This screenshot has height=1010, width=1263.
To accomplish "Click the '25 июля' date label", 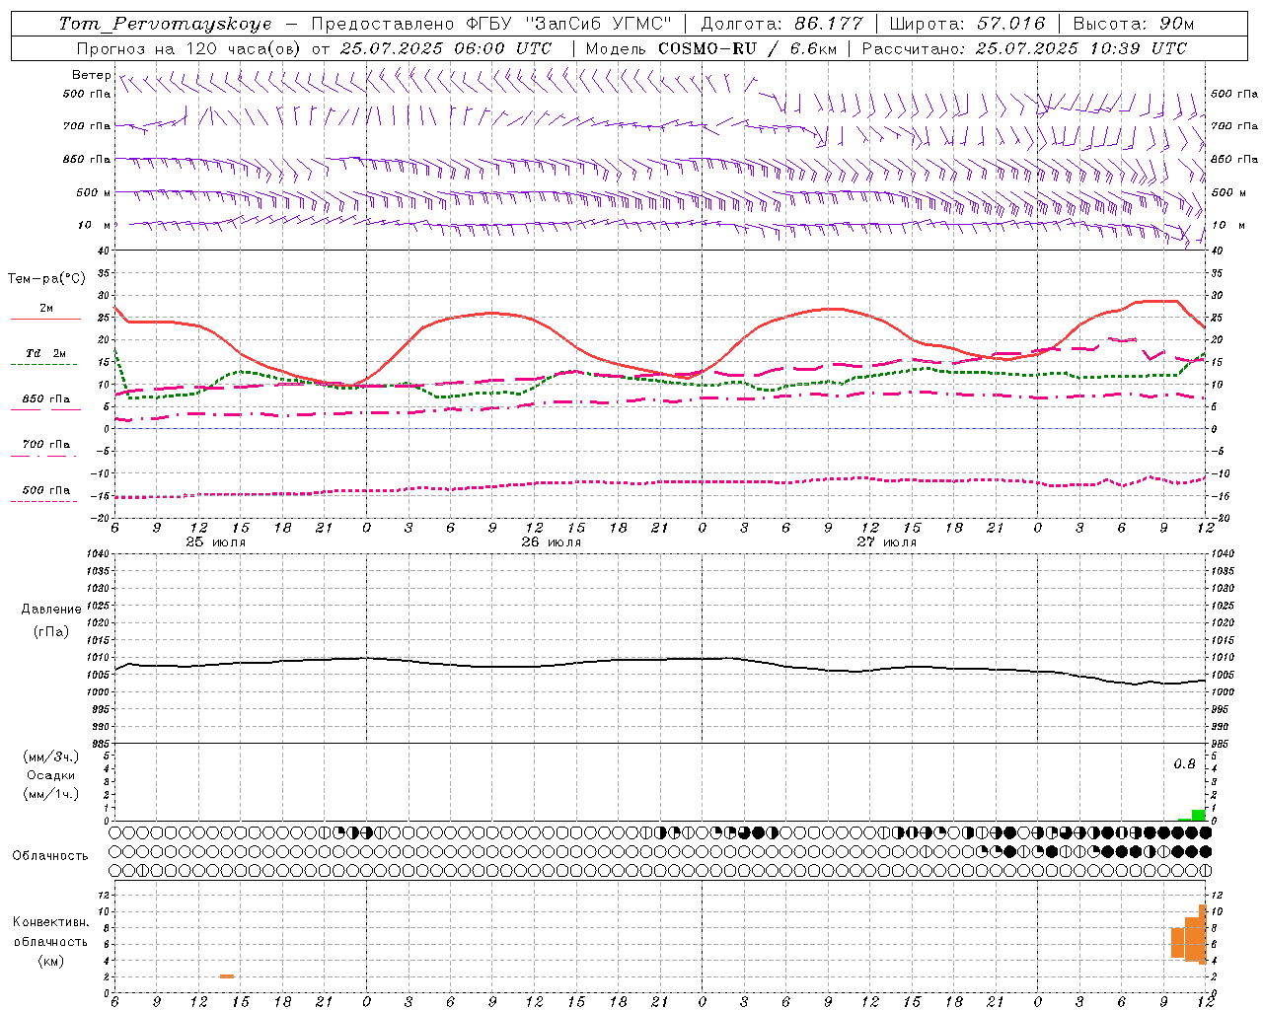I will point(216,542).
